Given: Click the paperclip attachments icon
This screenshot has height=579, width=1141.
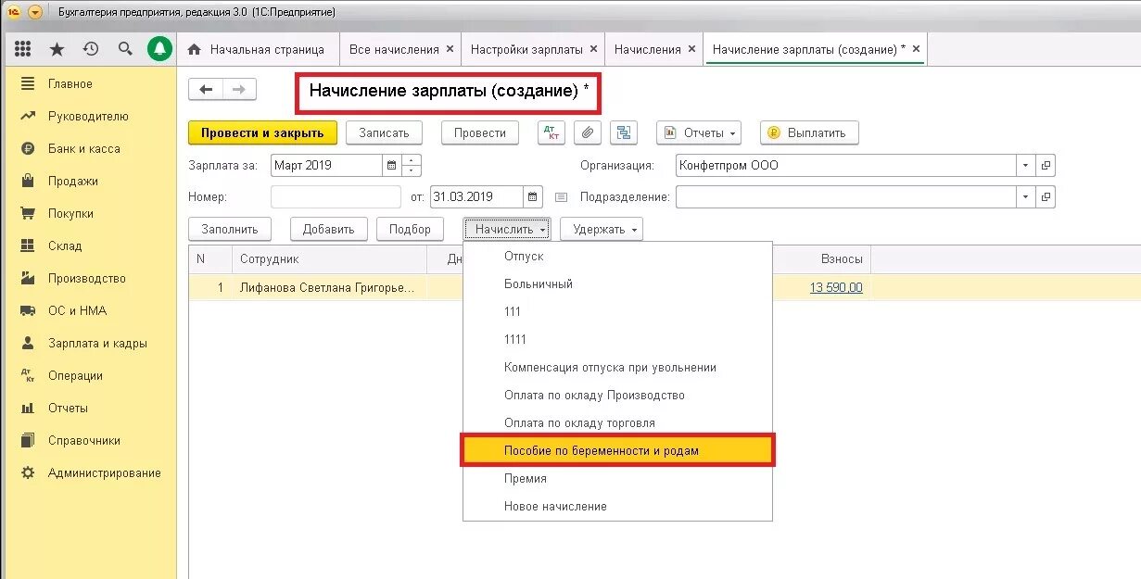Looking at the screenshot, I should pyautogui.click(x=587, y=132).
